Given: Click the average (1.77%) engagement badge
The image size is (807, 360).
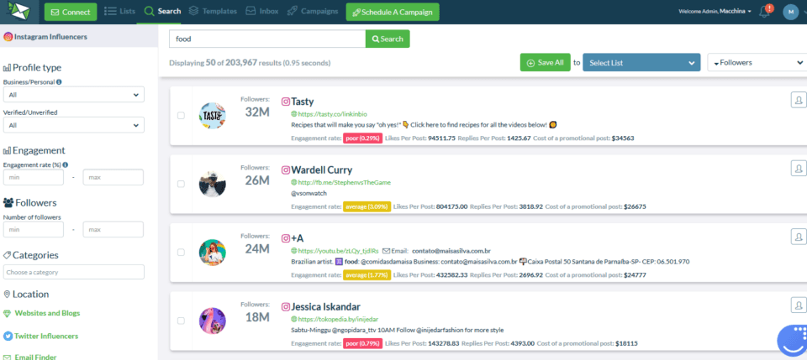Looking at the screenshot, I should pyautogui.click(x=367, y=275).
